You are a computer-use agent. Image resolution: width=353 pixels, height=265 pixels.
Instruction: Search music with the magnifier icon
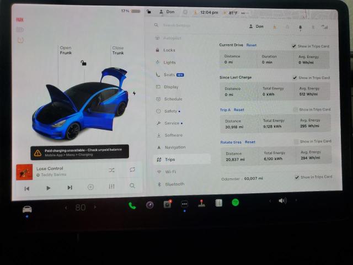pyautogui.click(x=132, y=185)
